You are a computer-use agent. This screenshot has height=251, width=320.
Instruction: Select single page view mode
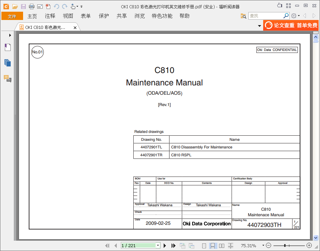(x=204, y=246)
